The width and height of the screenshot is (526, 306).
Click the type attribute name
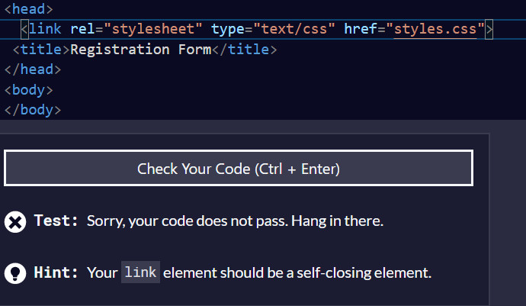pyautogui.click(x=228, y=29)
